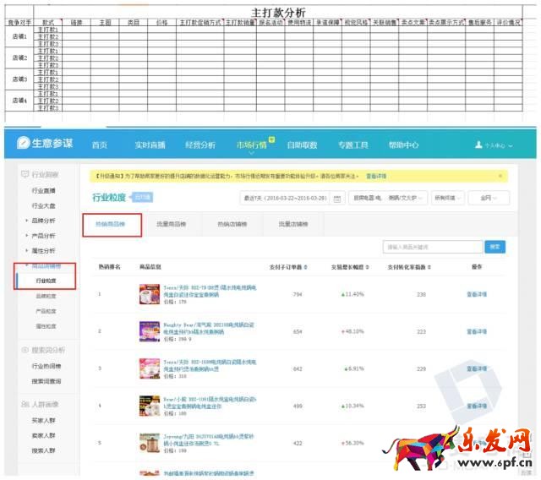This screenshot has width=541, height=480.
Task: Open the calendar icon beside the date range
Action: point(337,199)
